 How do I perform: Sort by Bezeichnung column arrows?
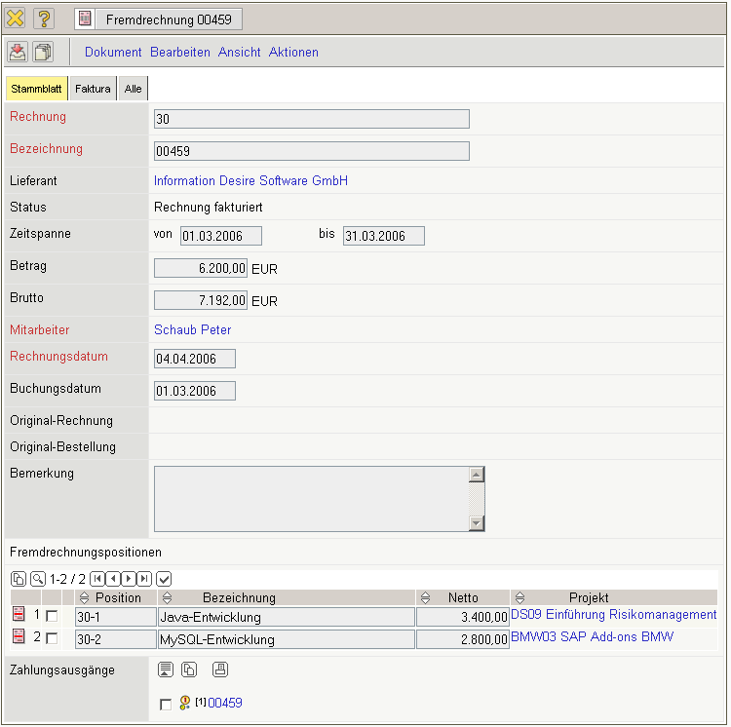[166, 597]
